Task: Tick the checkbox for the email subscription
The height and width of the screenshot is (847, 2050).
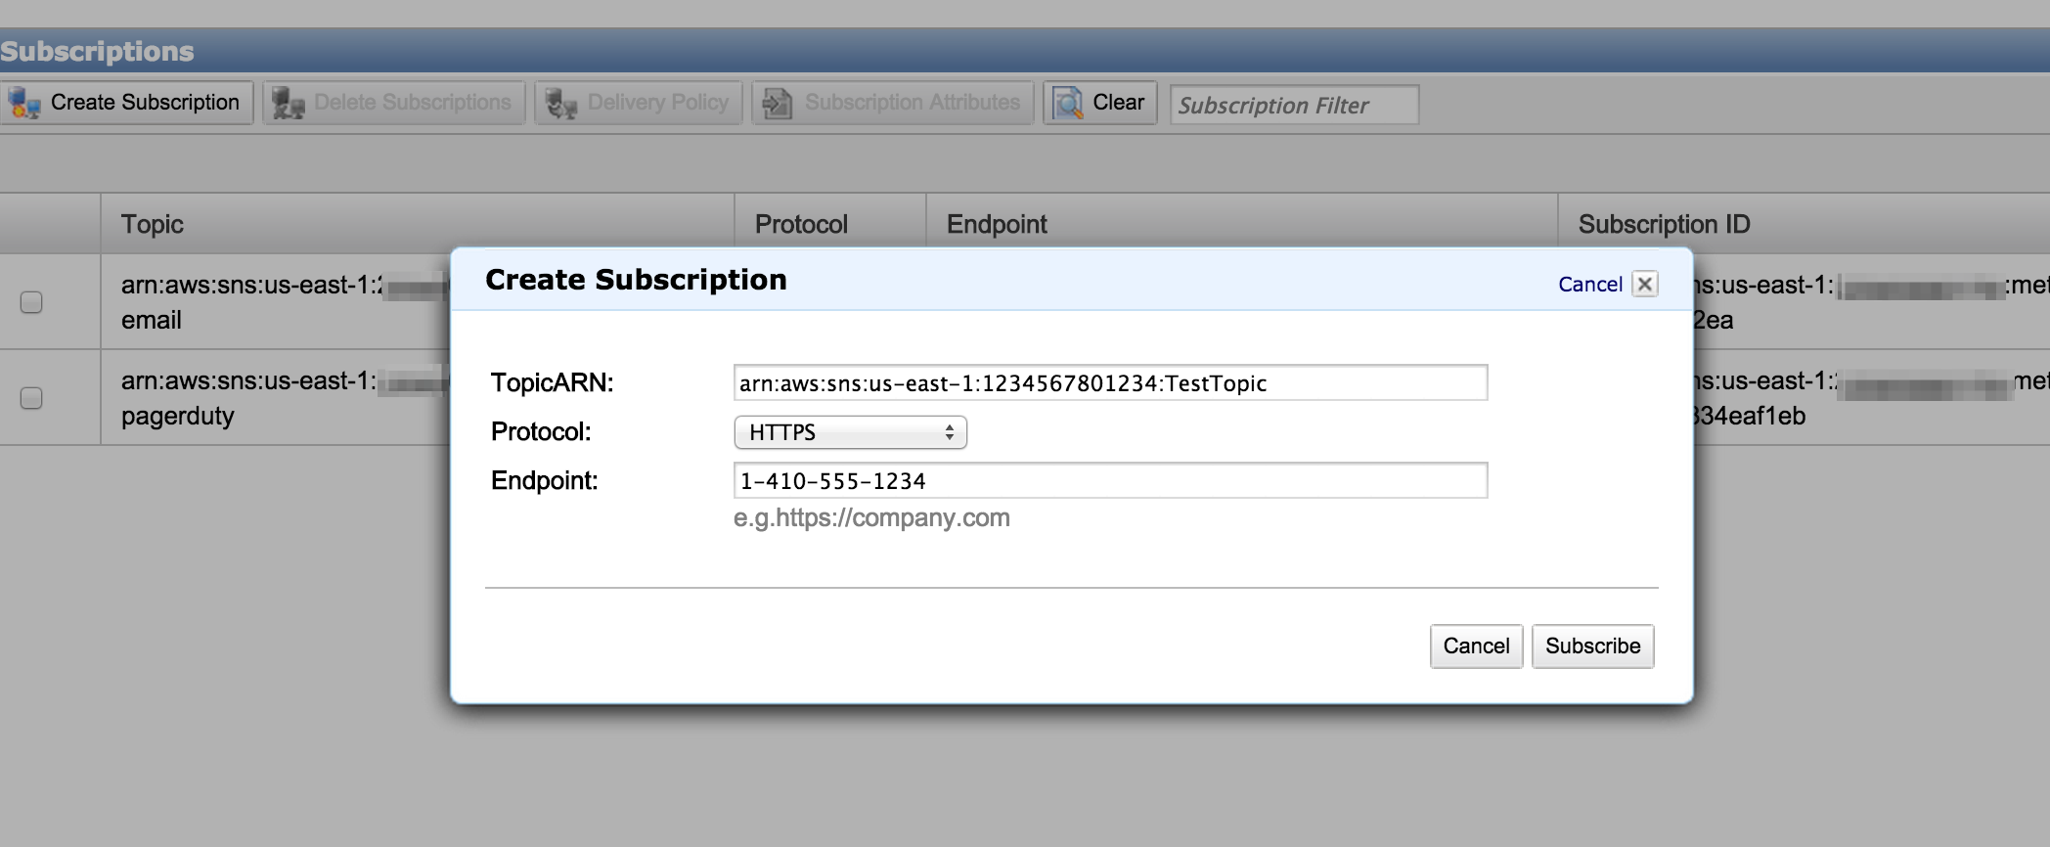Action: click(31, 302)
